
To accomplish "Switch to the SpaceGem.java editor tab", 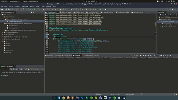I will pyautogui.click(x=122, y=12).
